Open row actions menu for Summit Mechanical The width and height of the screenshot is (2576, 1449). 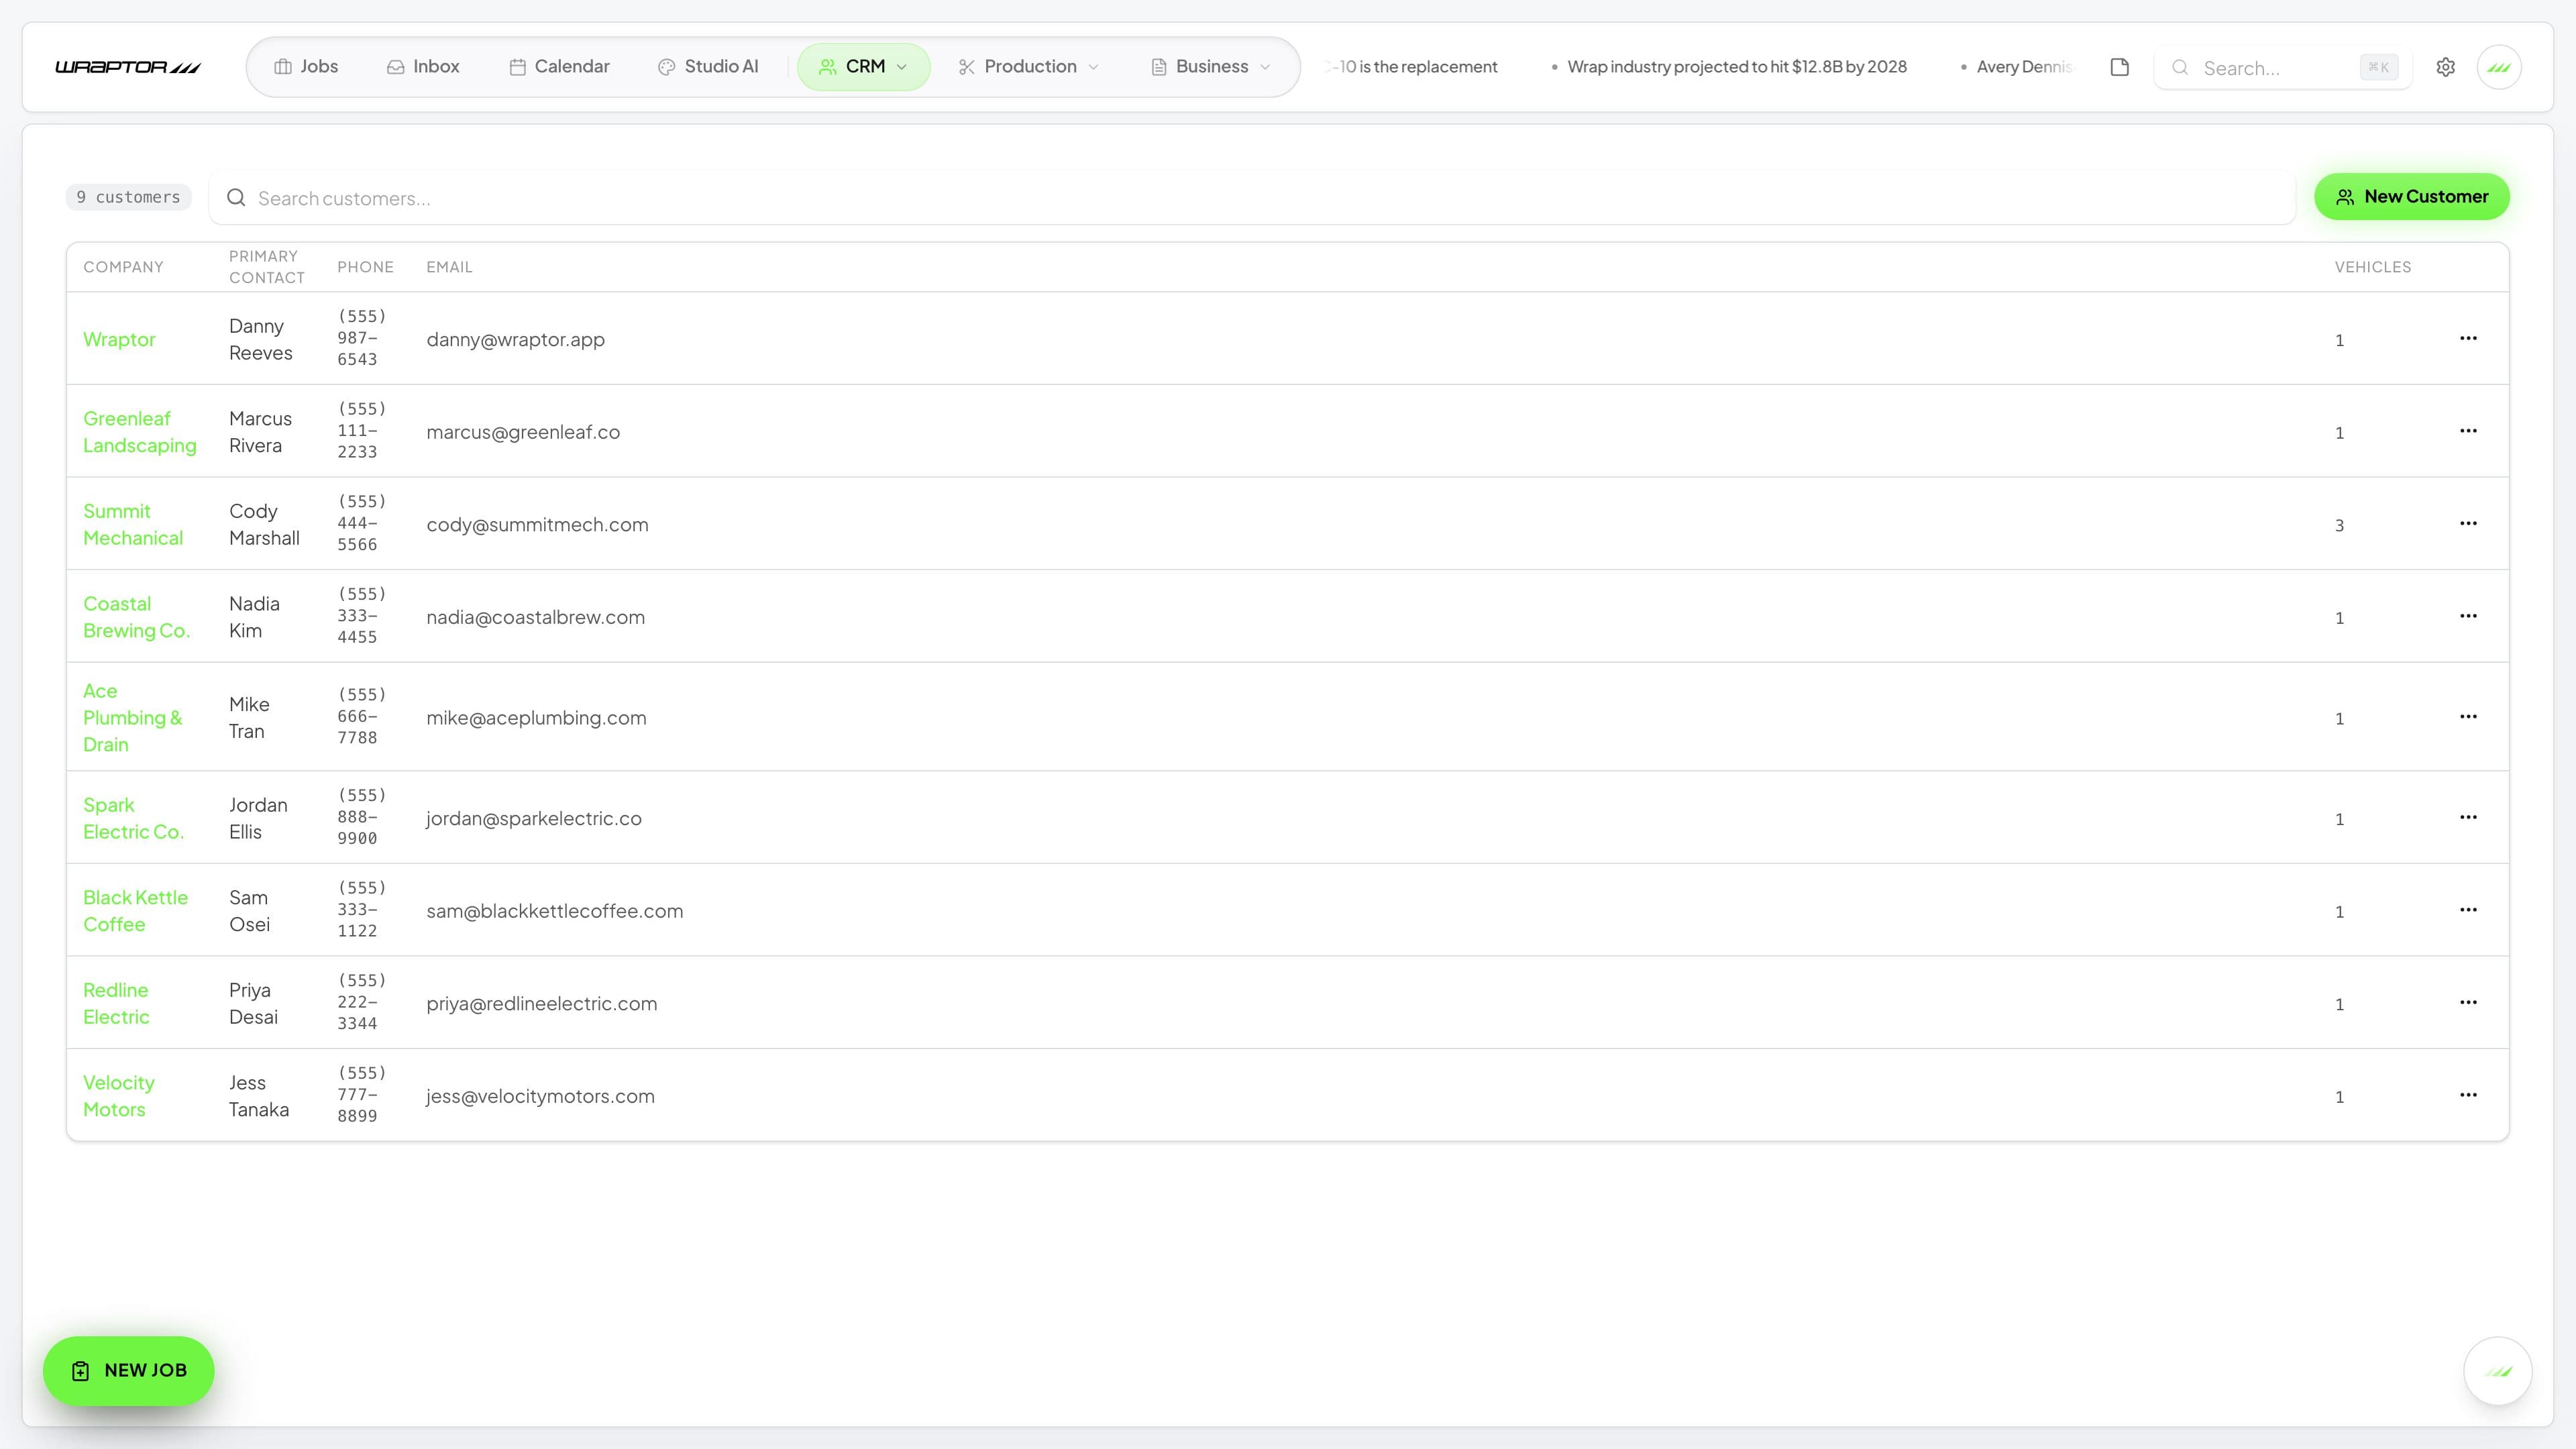pos(2468,523)
